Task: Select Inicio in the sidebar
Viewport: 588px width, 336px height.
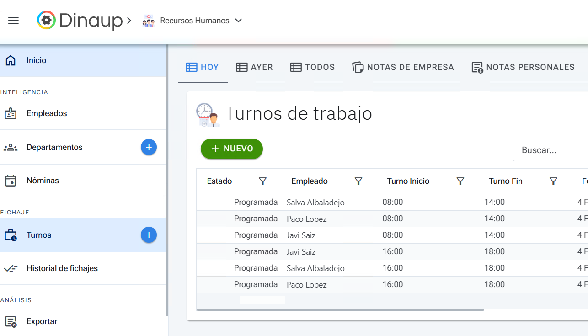Action: tap(36, 60)
